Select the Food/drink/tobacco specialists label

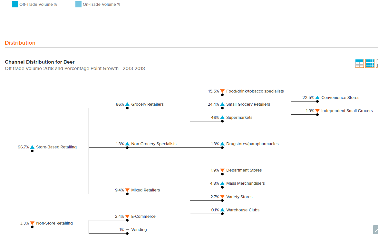255,91
